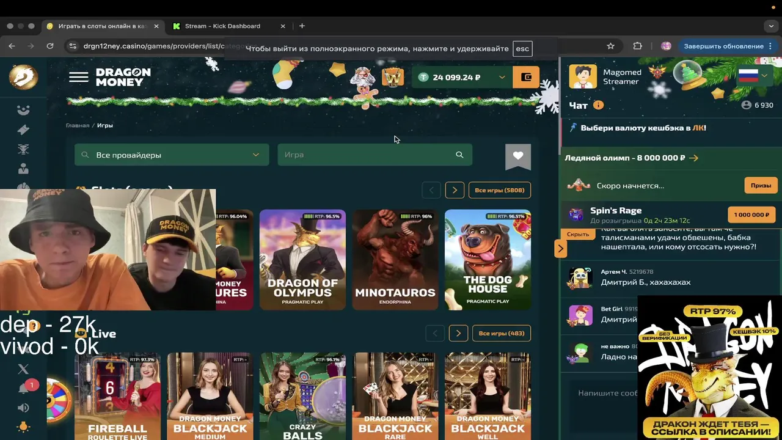Screen dimensions: 782x440
Task: Go to next live games arrow
Action: [458, 333]
